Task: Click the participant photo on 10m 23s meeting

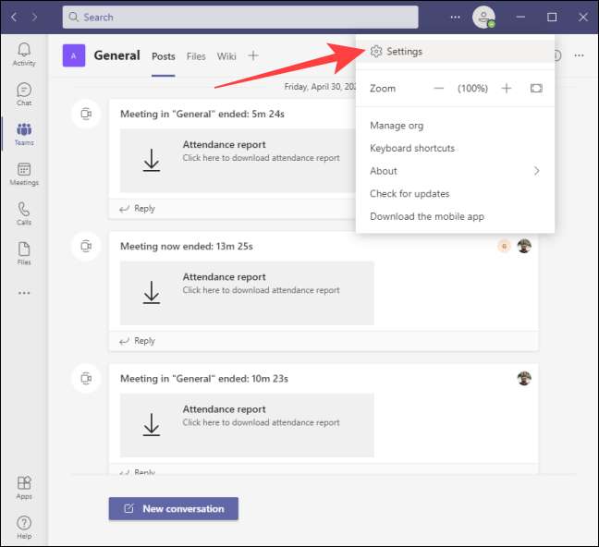Action: tap(524, 378)
